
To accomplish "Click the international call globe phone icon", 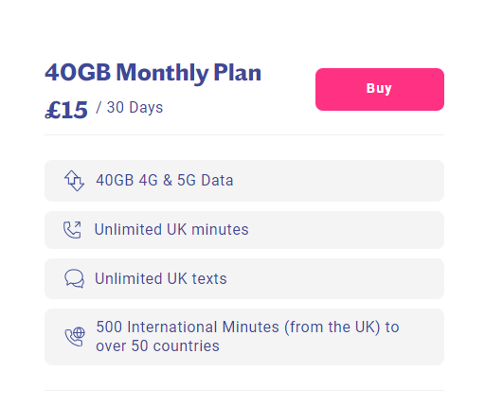I will pyautogui.click(x=75, y=337).
